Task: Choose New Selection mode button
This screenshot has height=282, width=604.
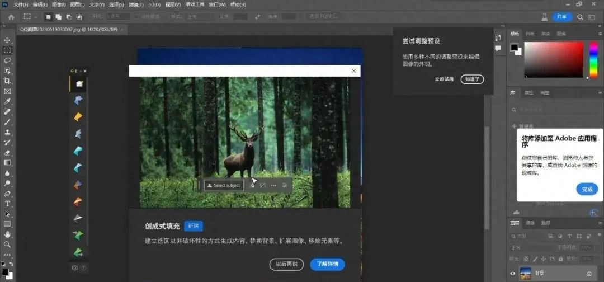Action: [49, 17]
